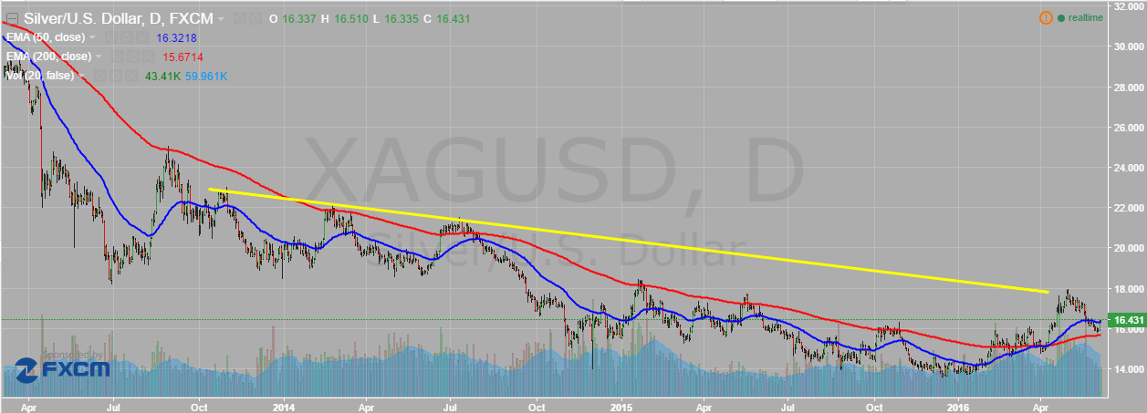Open the Silver/U.S. Dollar title dropdown arrow
Viewport: 1147px width, 413px height.
pos(221,19)
